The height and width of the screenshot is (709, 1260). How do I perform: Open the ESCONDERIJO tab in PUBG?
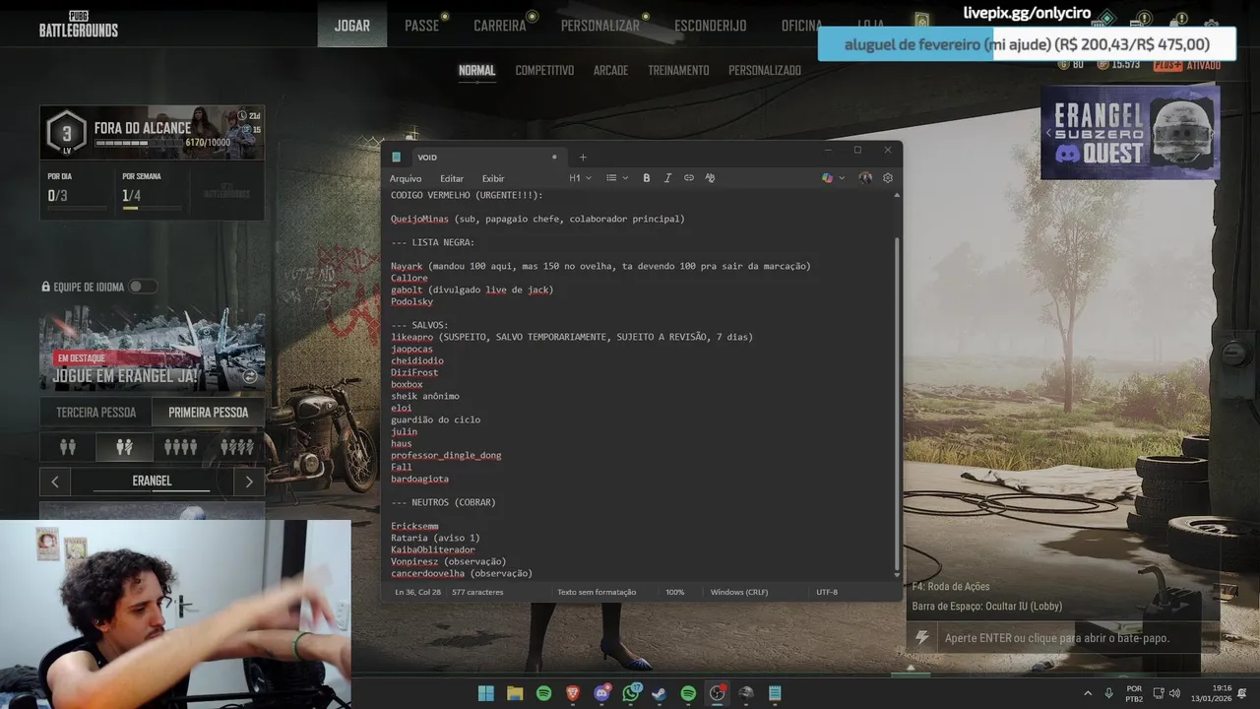pyautogui.click(x=711, y=26)
